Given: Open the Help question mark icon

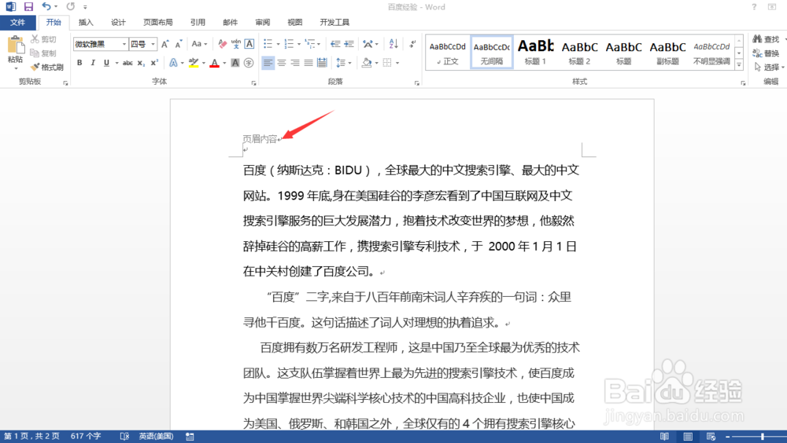Looking at the screenshot, I should point(754,6).
